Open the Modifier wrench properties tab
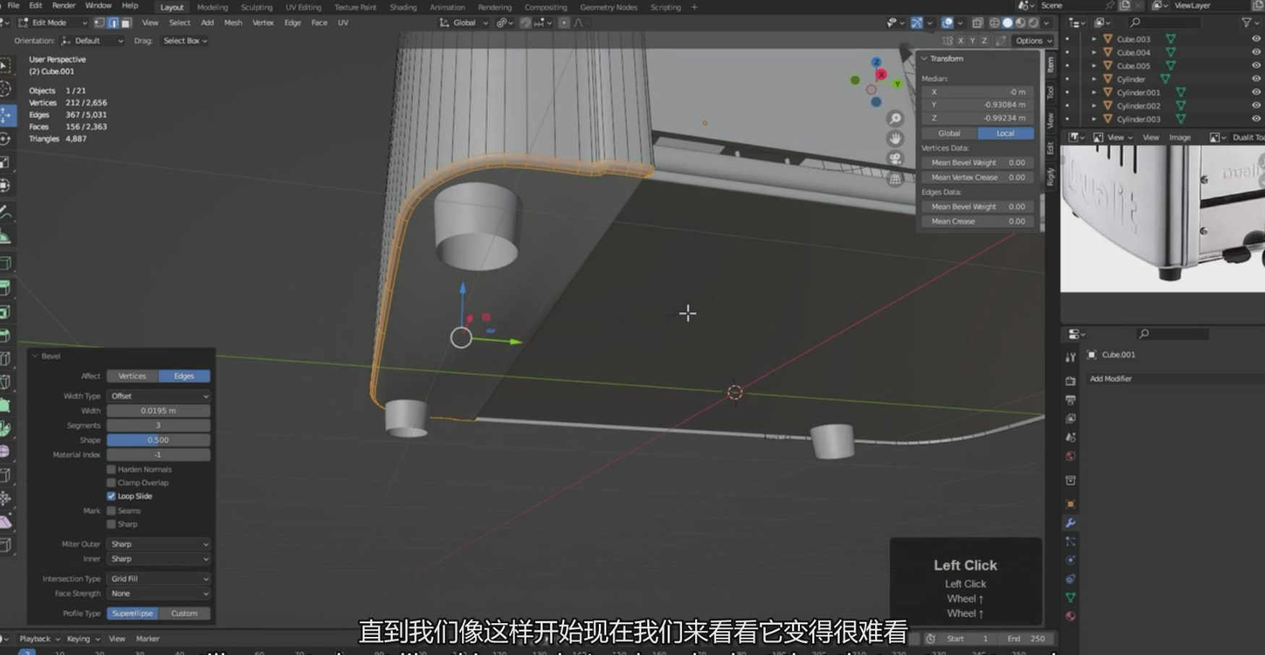1265x655 pixels. pos(1070,523)
